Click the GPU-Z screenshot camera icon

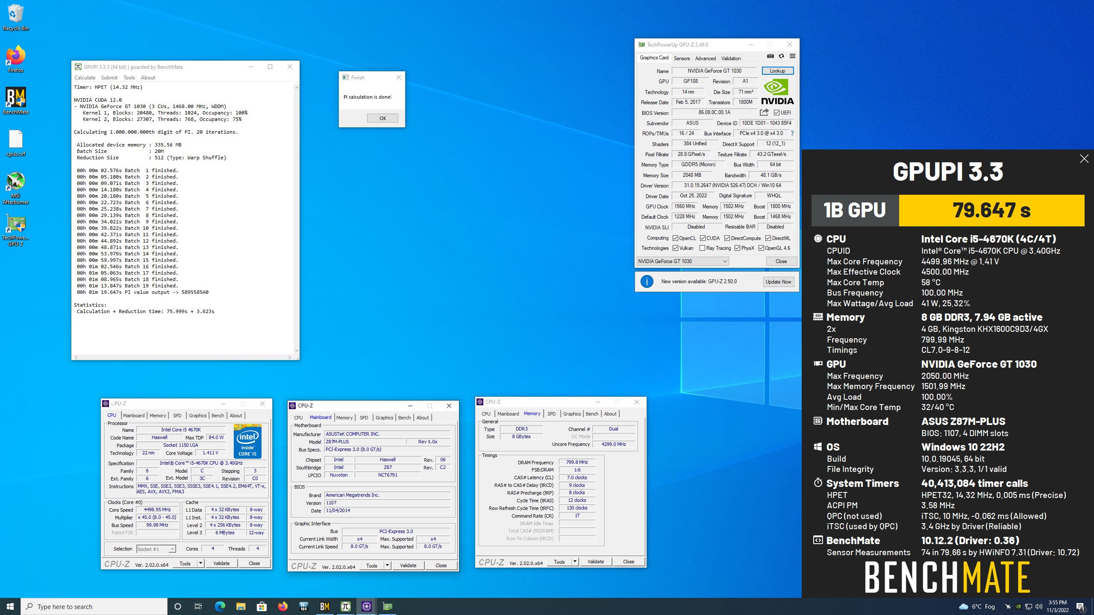pos(771,56)
